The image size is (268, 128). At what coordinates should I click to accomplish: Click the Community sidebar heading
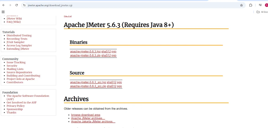pyautogui.click(x=10, y=59)
